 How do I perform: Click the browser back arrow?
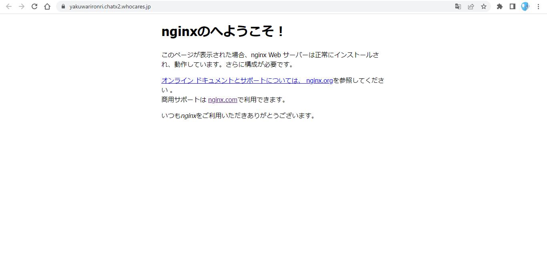[9, 6]
